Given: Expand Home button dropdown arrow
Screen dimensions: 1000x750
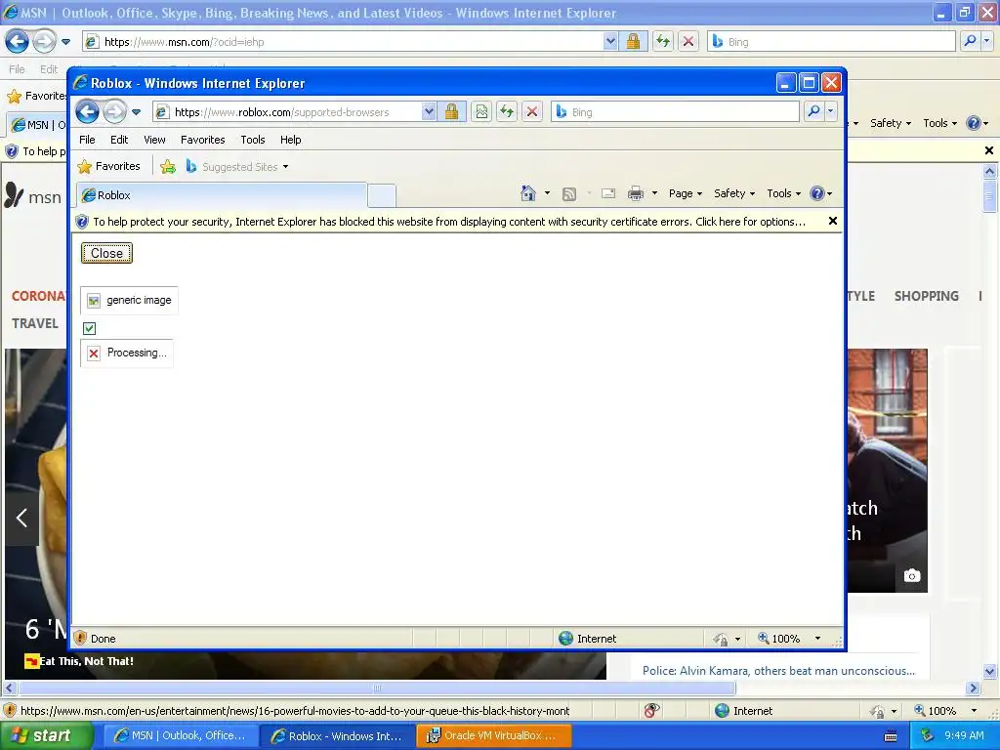Looking at the screenshot, I should (x=547, y=193).
